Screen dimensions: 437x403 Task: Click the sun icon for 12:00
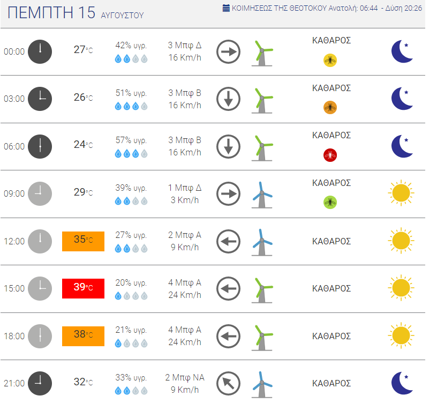tap(401, 241)
